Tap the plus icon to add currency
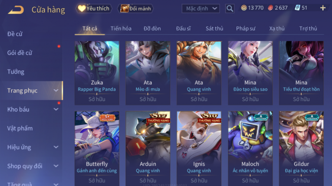This screenshot has height=186, width=332. point(323,8)
